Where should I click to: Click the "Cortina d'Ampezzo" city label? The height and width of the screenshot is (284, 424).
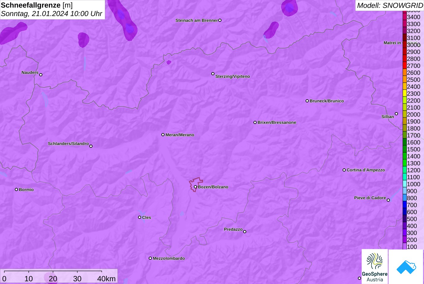(x=366, y=170)
